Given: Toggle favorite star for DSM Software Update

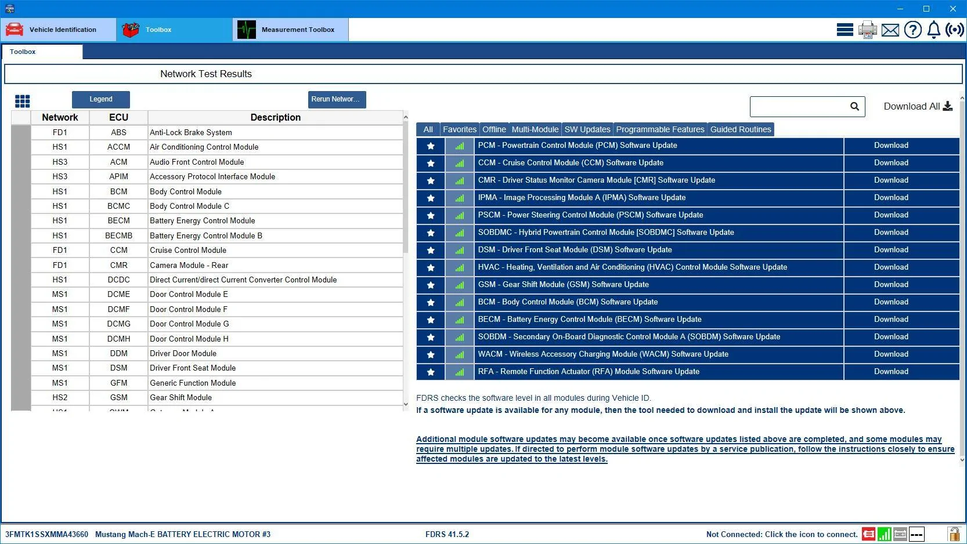Looking at the screenshot, I should (x=431, y=251).
